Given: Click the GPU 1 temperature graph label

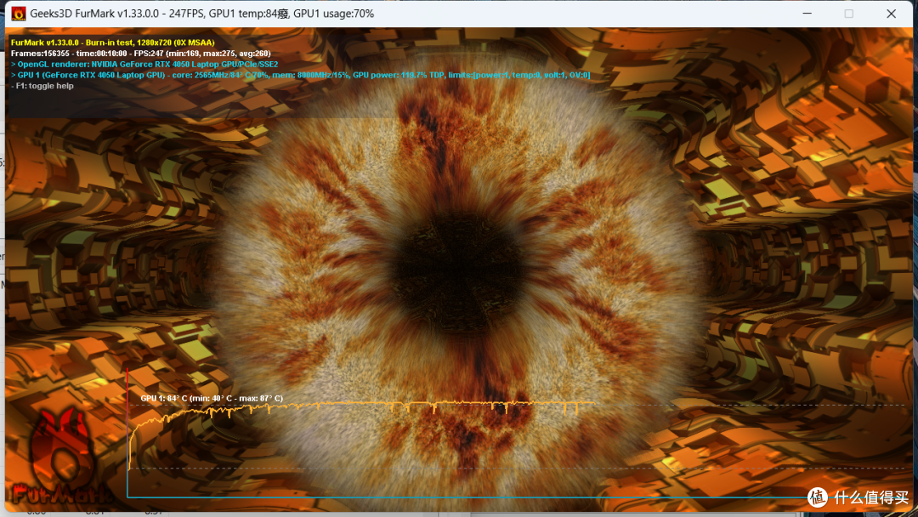Looking at the screenshot, I should [x=212, y=398].
